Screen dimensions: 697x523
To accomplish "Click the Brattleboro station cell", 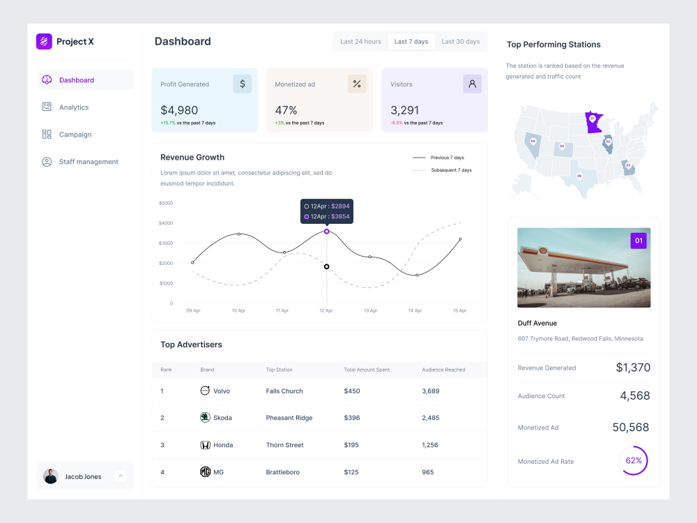I will [x=283, y=472].
